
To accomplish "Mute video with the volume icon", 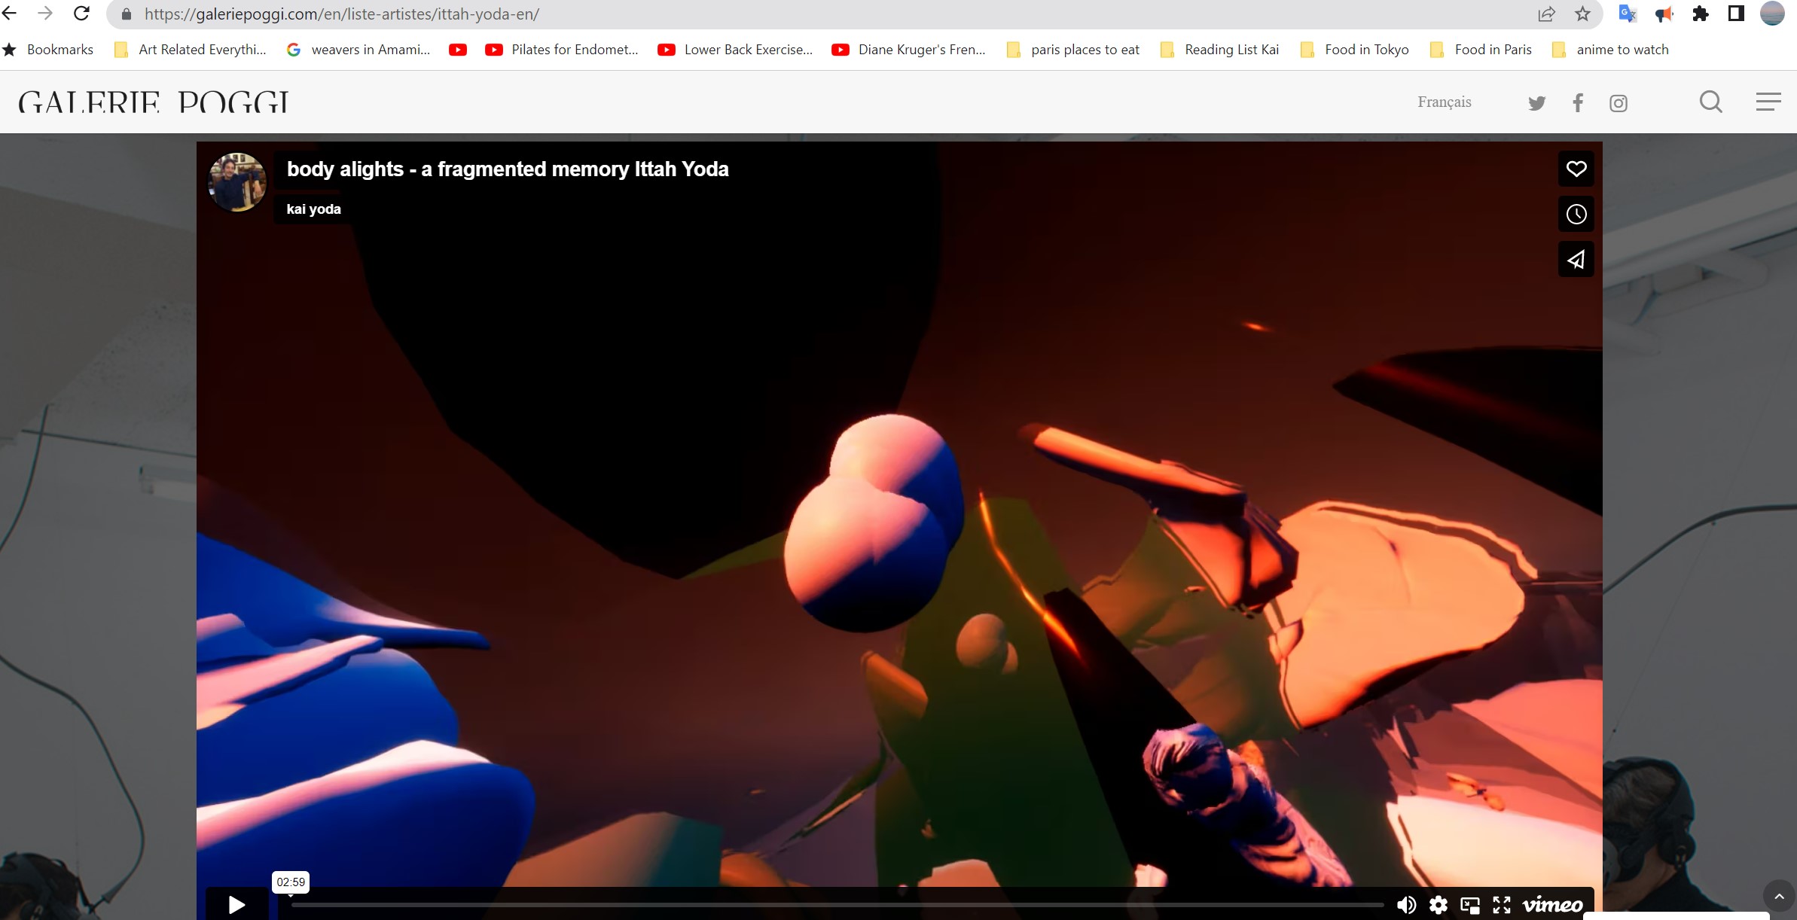I will [1406, 904].
